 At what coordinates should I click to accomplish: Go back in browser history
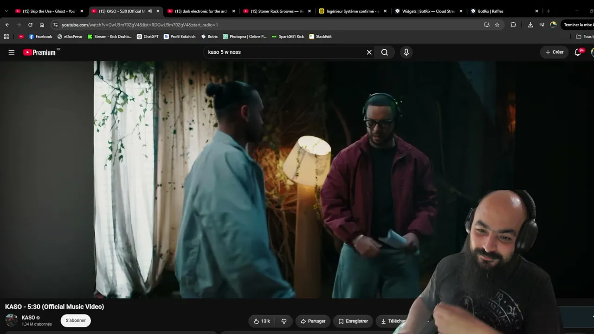tap(7, 25)
